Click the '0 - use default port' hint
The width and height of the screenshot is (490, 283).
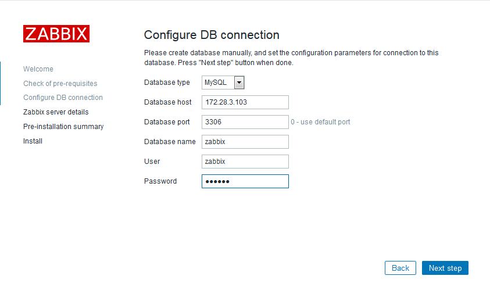(x=320, y=122)
